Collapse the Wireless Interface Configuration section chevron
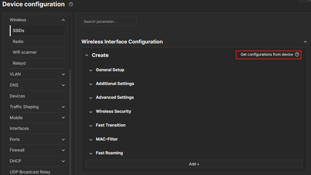Viewport: 311px width, 175px height. [305, 42]
